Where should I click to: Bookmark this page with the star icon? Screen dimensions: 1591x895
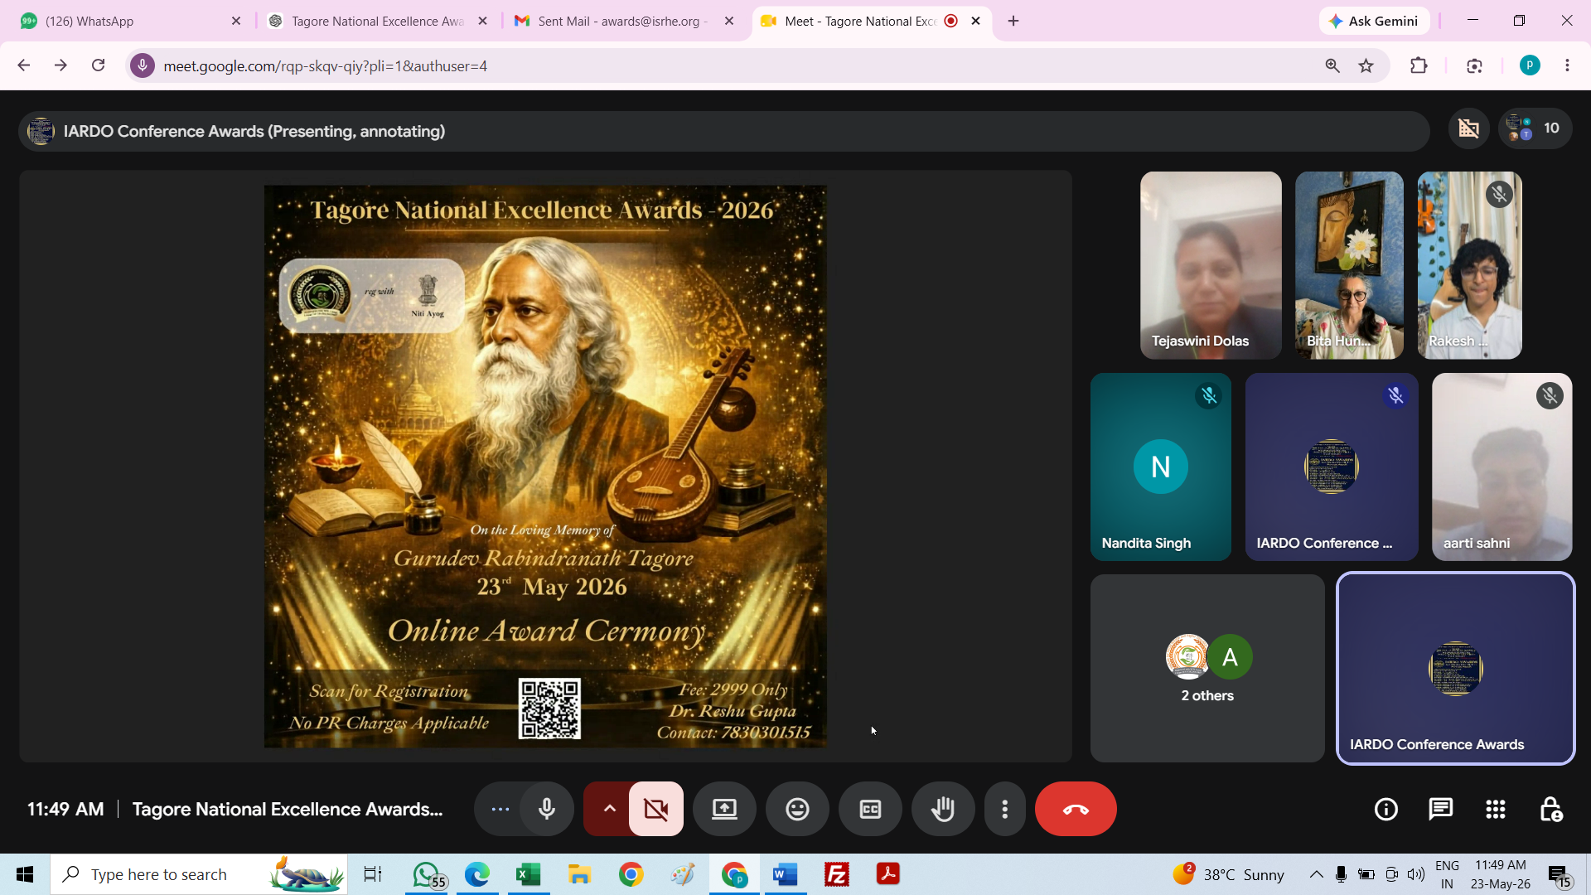[1366, 65]
